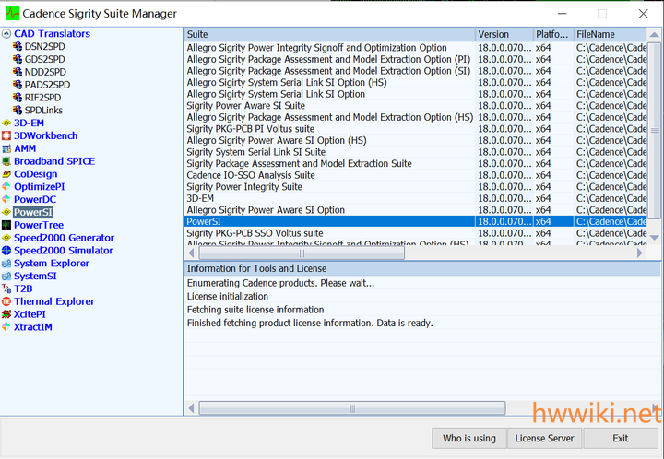
Task: Select the SPDLinks translator item
Action: pyautogui.click(x=43, y=110)
